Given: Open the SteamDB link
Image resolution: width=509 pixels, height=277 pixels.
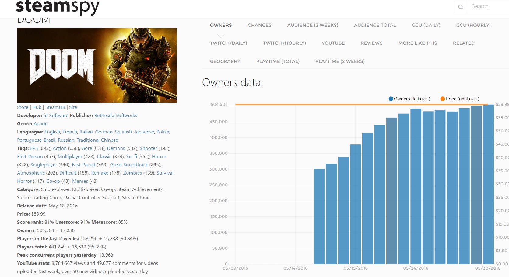Looking at the screenshot, I should tap(55, 107).
